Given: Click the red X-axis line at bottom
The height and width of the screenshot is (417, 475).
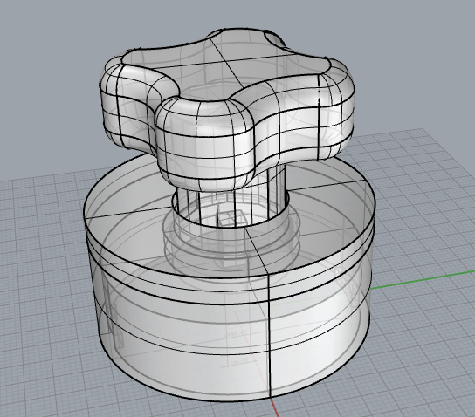Looking at the screenshot, I should (274, 407).
